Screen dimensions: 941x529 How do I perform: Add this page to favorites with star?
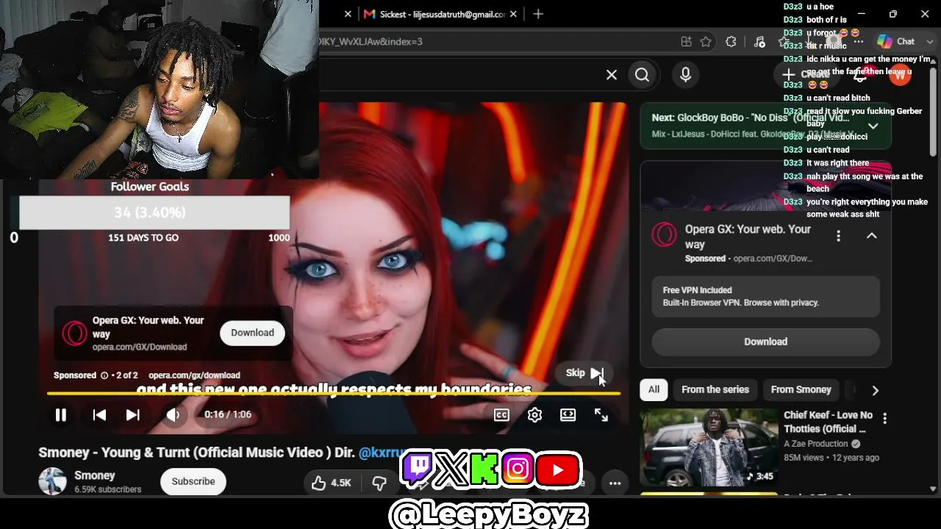point(706,42)
